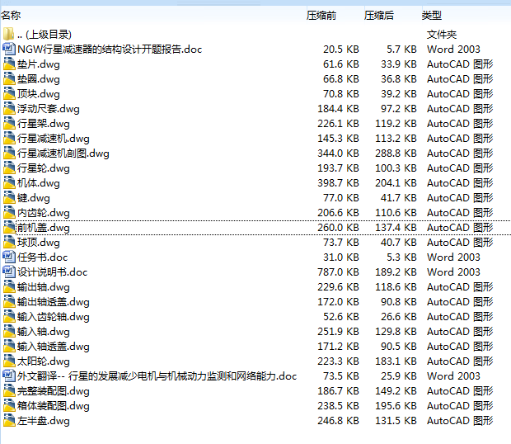Click the 文件夹 type label
This screenshot has height=444, width=511.
click(x=442, y=35)
